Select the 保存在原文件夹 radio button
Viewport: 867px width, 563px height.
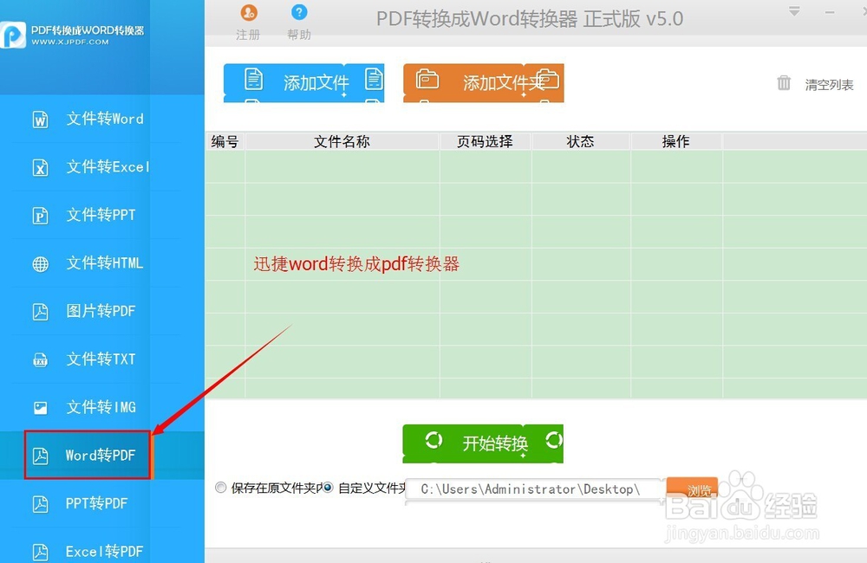click(x=221, y=488)
